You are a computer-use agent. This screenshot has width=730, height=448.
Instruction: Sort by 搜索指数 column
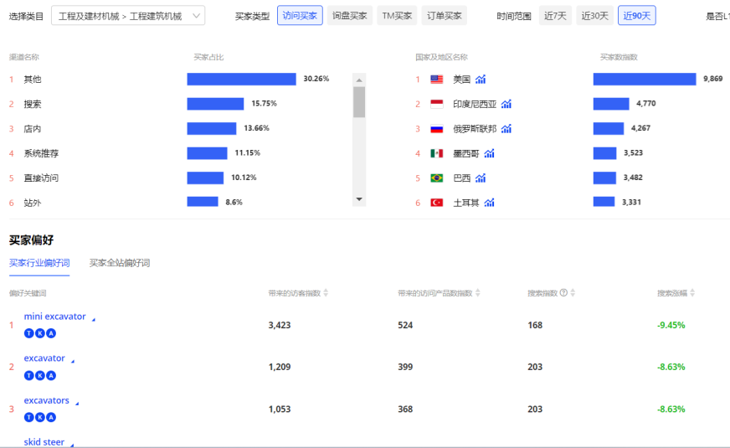[x=573, y=293]
